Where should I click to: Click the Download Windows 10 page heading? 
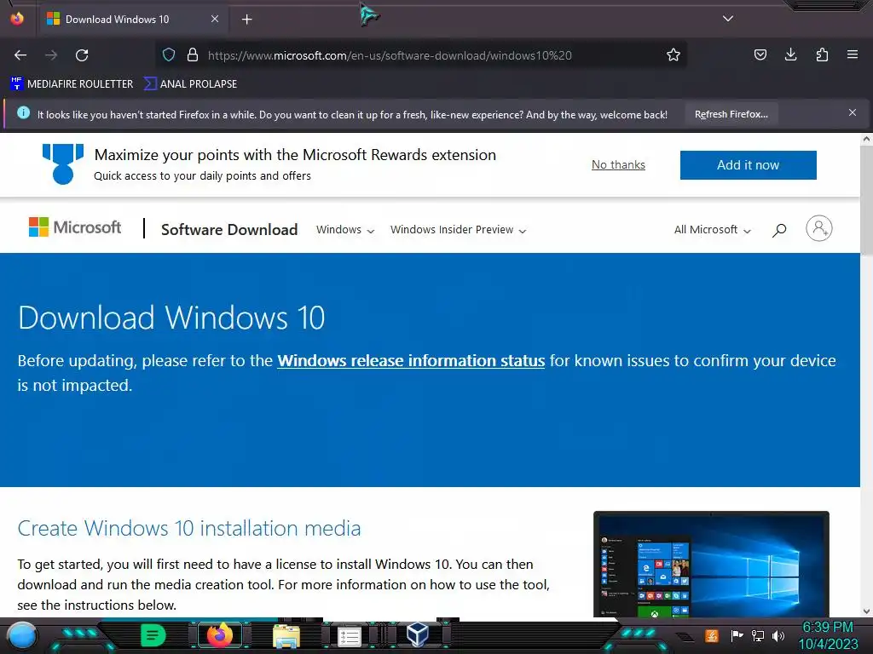[x=171, y=318]
